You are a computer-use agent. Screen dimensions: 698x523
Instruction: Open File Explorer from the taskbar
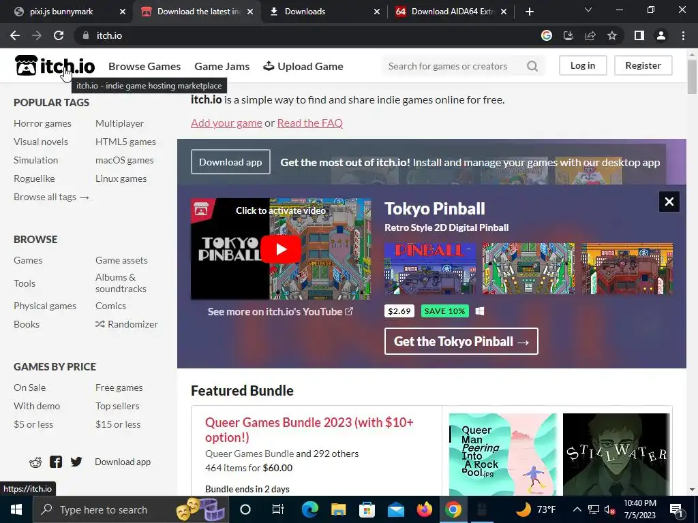(338, 509)
